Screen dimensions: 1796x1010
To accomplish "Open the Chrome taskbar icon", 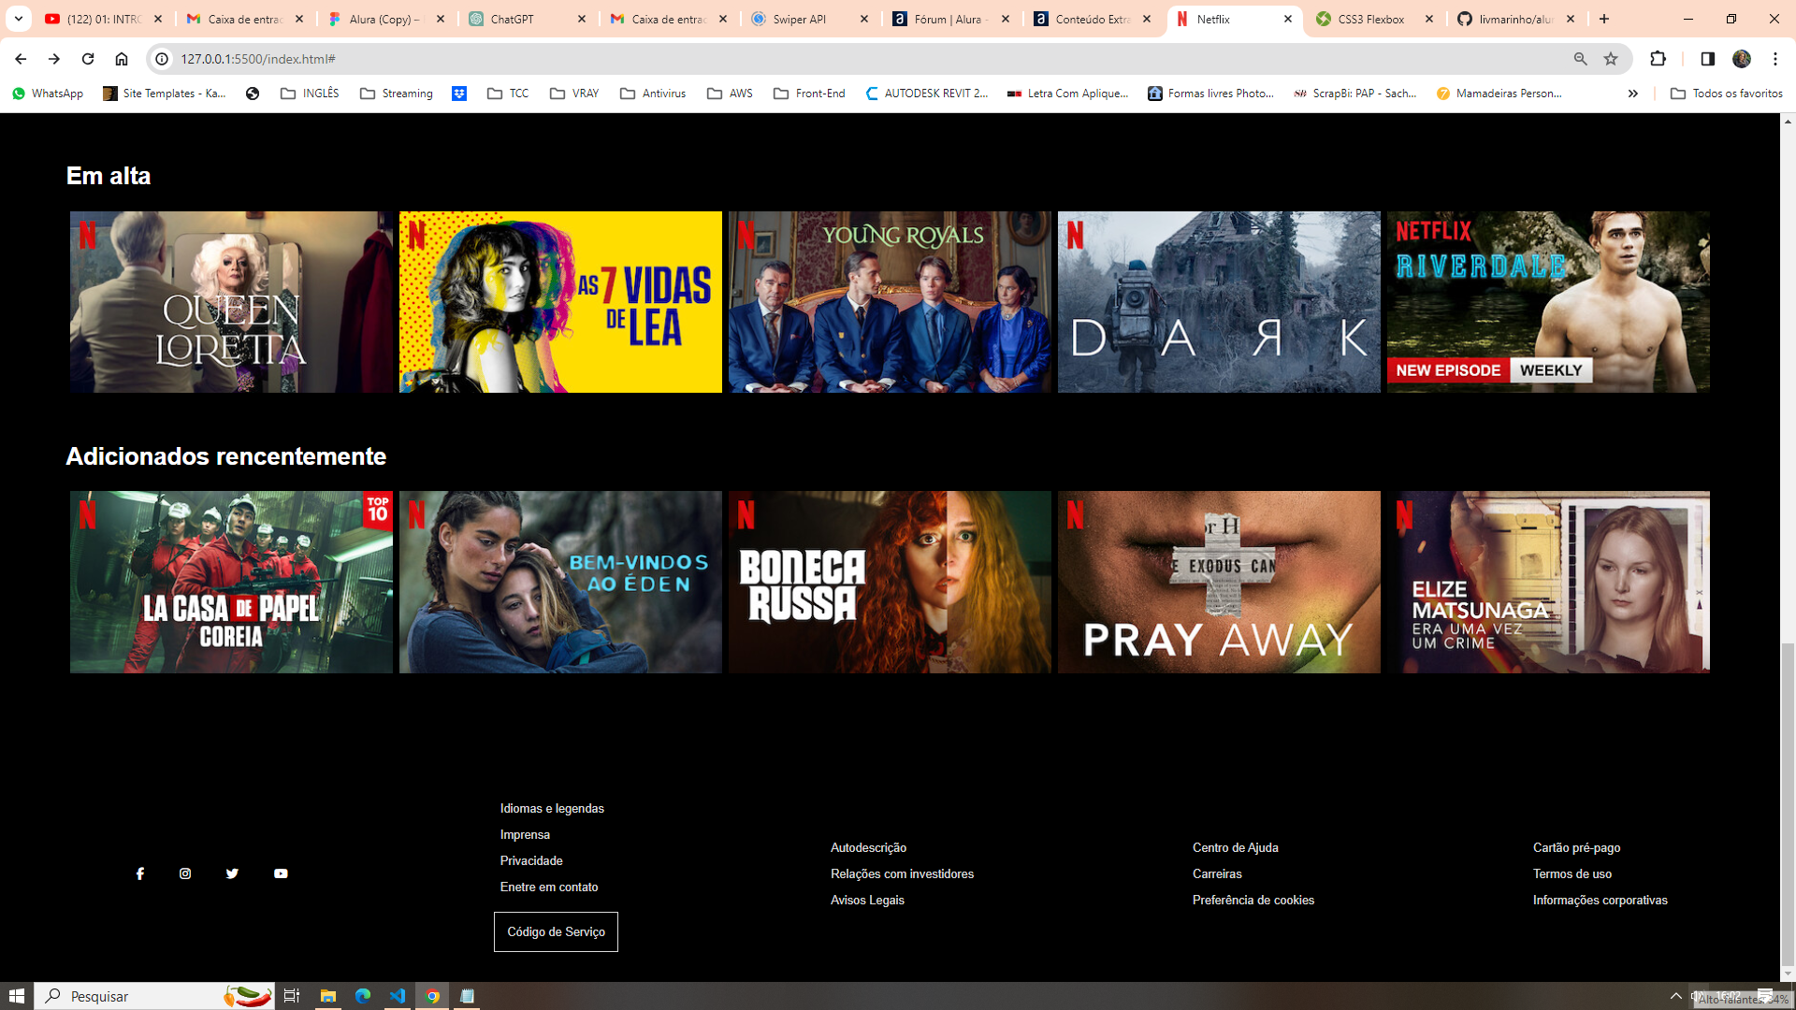I will pos(432,996).
